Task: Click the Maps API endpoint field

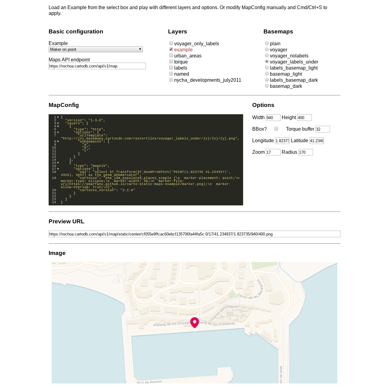Action: 97,66
